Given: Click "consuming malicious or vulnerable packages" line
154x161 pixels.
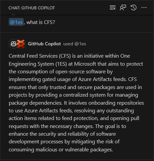Looking at the screenshot, I should (61, 150).
